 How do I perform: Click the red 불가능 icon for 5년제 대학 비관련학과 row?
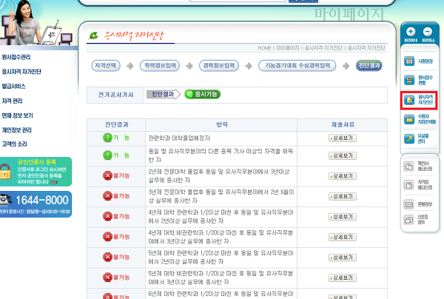point(107,278)
